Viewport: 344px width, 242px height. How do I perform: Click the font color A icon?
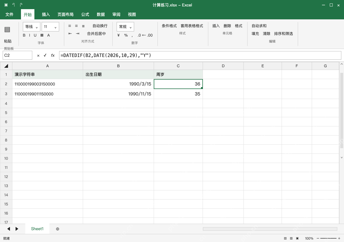[49, 35]
